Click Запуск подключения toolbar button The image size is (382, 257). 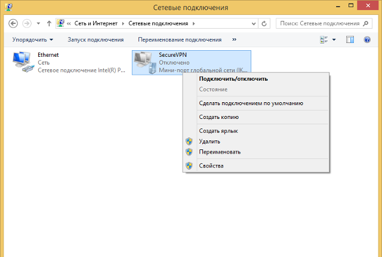tap(95, 40)
